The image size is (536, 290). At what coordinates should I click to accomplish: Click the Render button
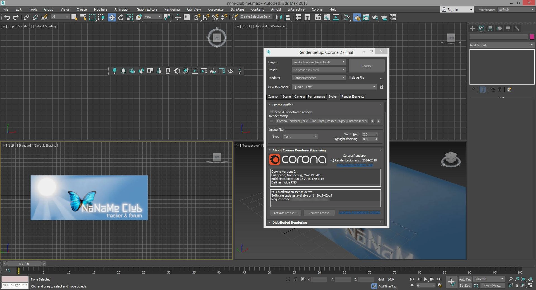pyautogui.click(x=366, y=66)
